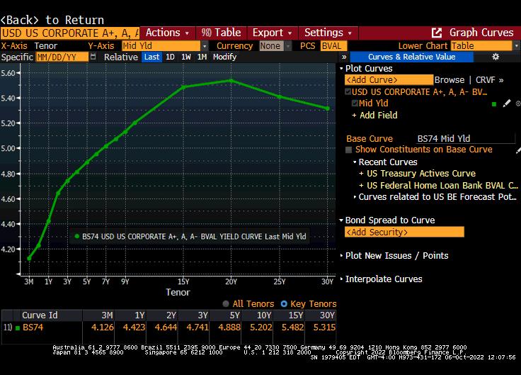This screenshot has height=375, width=521.
Task: Collapse the side panel using the » arrow
Action: [344, 57]
